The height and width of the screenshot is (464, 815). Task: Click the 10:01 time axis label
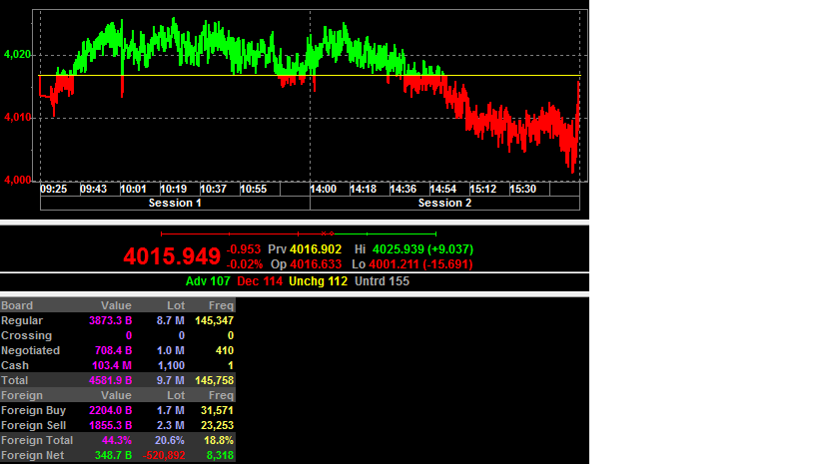(x=134, y=189)
